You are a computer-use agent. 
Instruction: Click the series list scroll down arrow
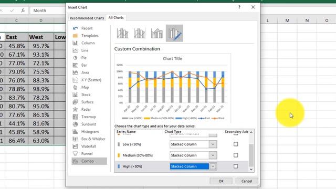(x=251, y=169)
